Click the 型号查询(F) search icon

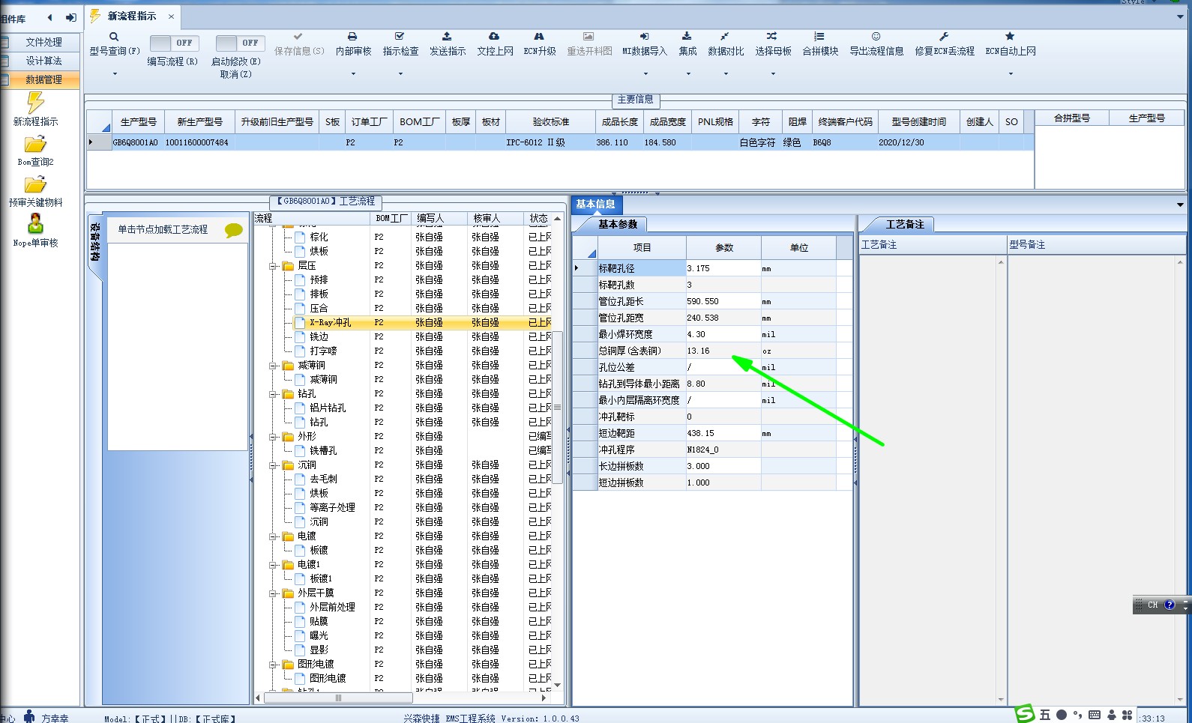[x=114, y=36]
